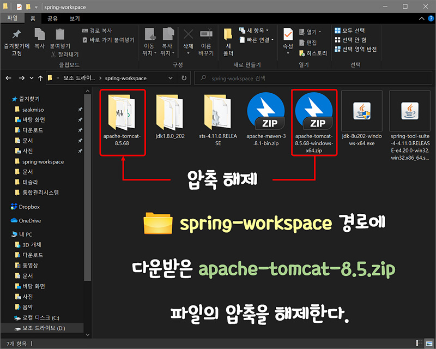Switch to the 공유 (Share) tab

click(x=52, y=19)
